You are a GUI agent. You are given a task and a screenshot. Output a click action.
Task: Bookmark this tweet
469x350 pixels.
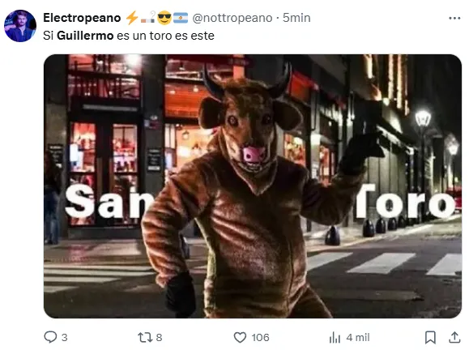pyautogui.click(x=430, y=337)
